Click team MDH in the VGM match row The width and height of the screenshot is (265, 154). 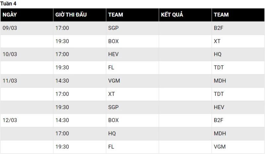220,81
